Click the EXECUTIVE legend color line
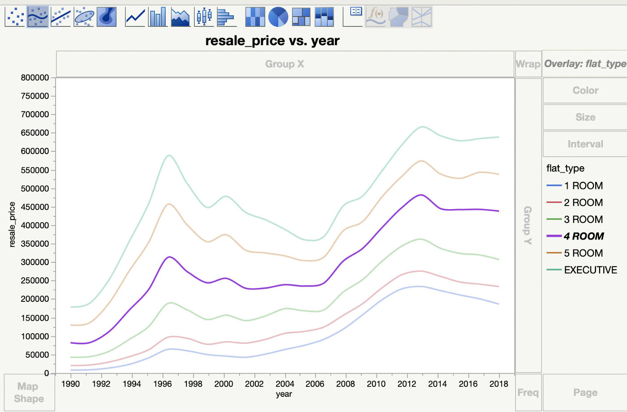627x412 pixels. (x=554, y=270)
